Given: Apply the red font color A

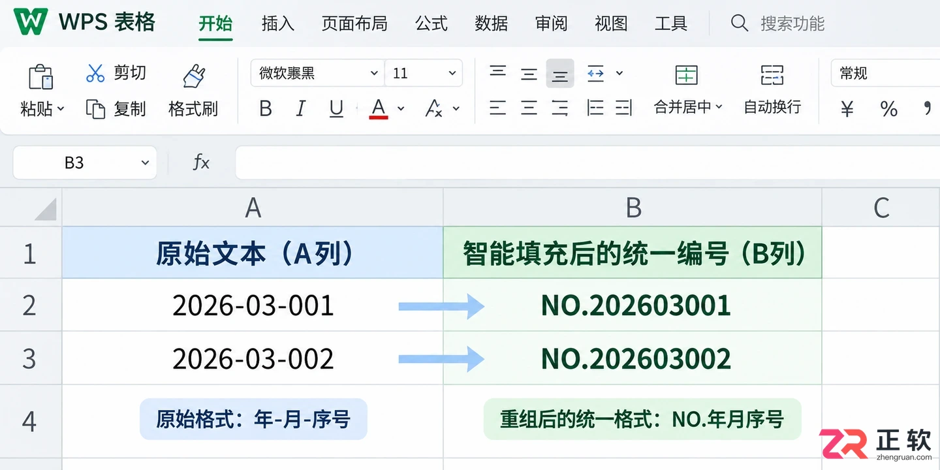Looking at the screenshot, I should (379, 108).
